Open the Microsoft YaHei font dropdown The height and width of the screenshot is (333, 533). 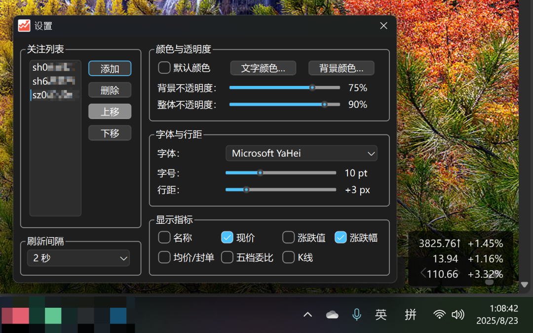302,153
